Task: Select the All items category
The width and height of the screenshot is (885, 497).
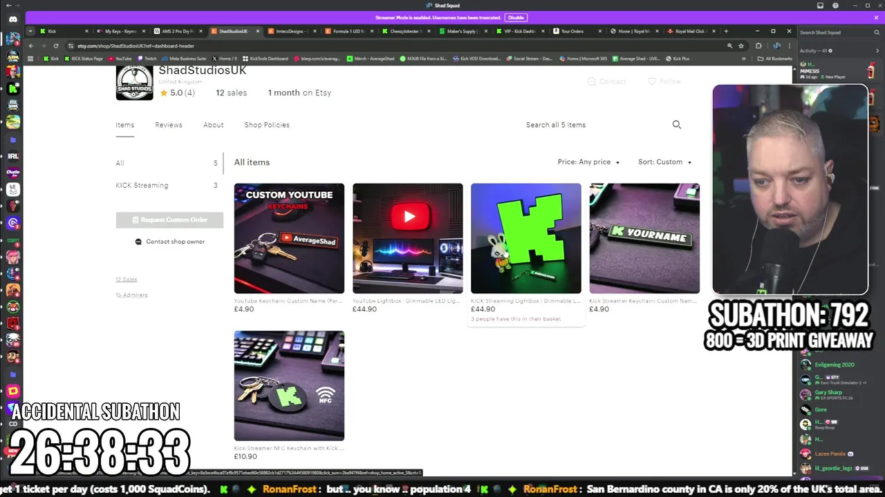Action: pyautogui.click(x=167, y=163)
